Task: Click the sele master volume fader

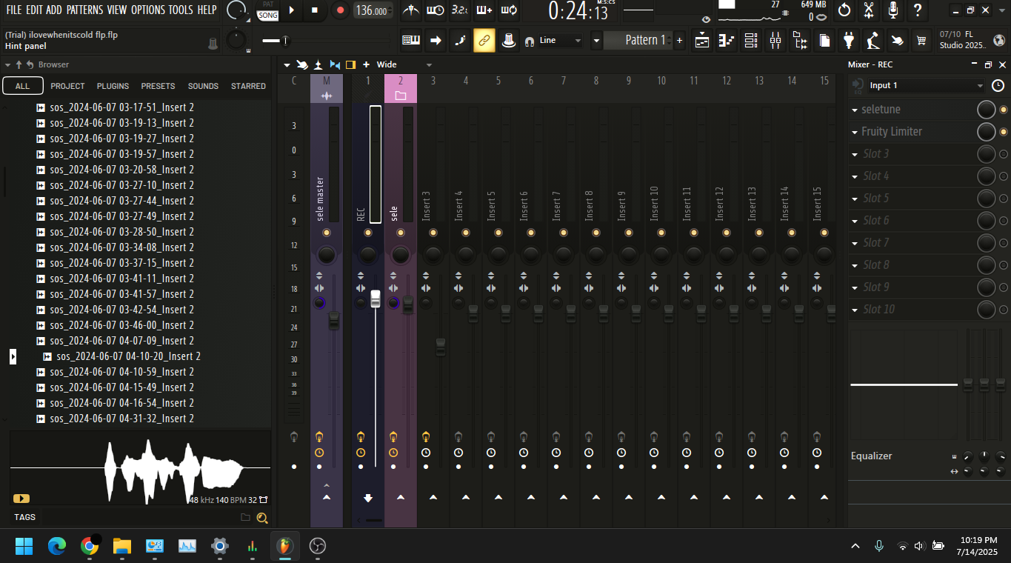Action: (334, 320)
